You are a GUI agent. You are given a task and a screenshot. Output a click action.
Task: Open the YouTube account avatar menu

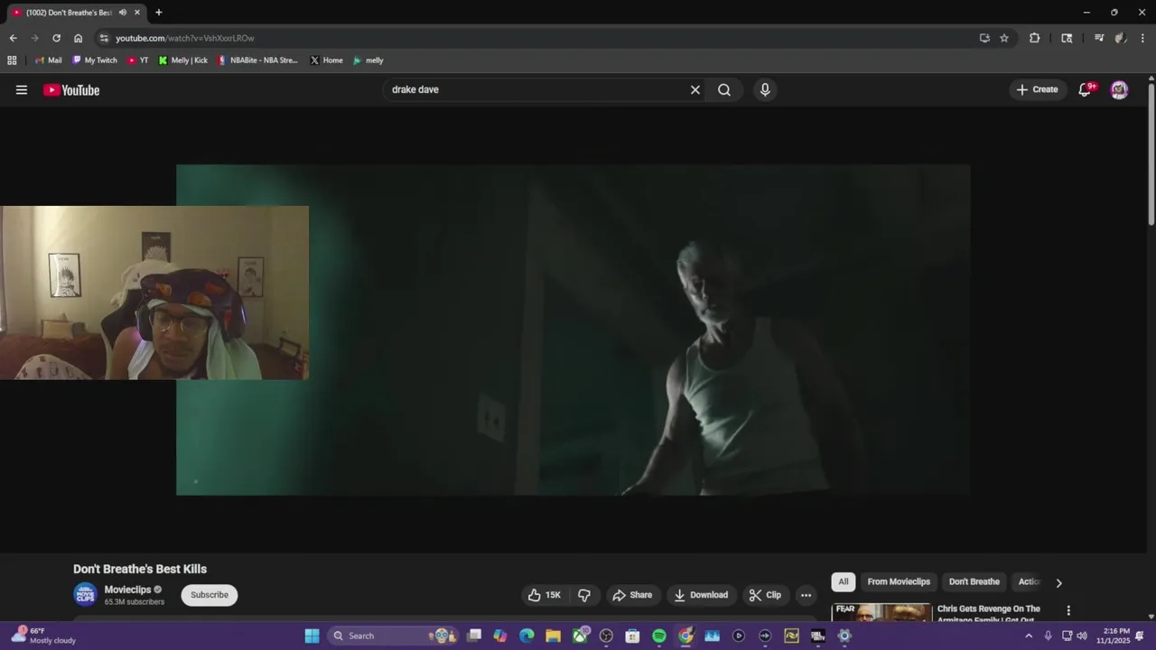[x=1119, y=89]
